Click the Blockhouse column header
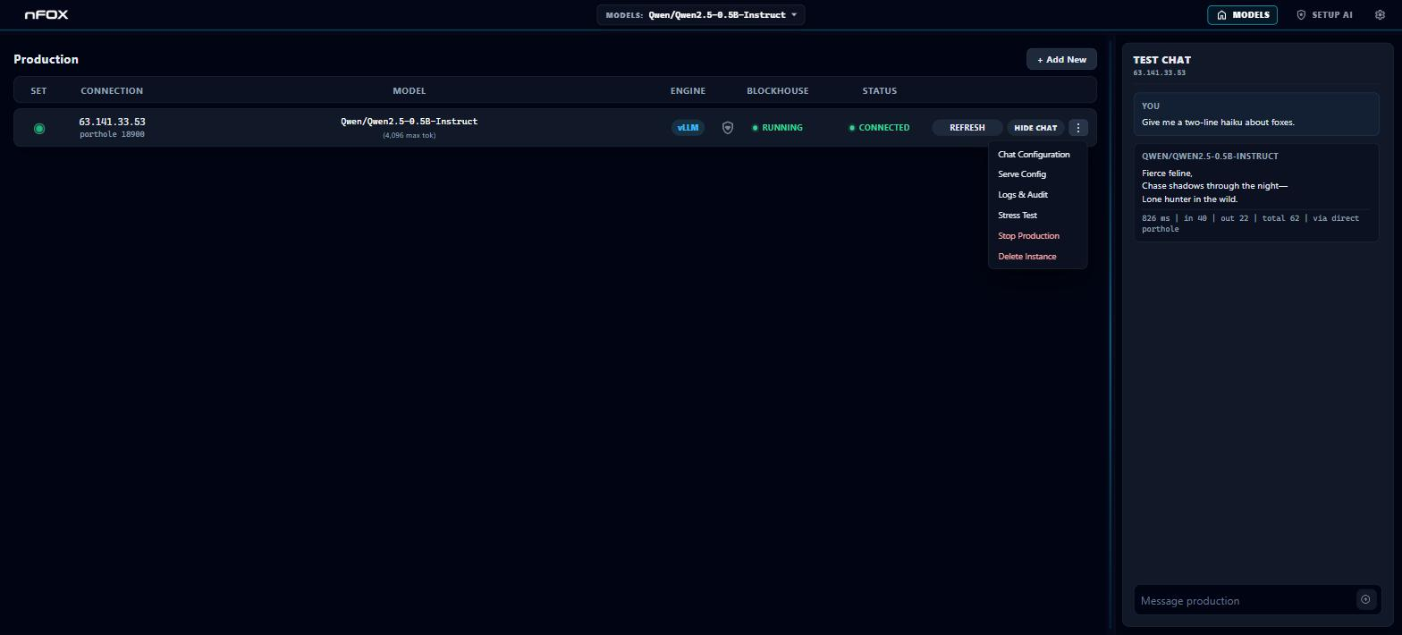Viewport: 1402px width, 635px height. click(x=778, y=90)
